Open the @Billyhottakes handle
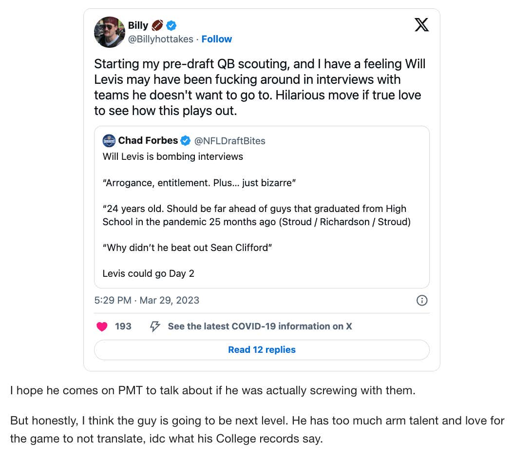The height and width of the screenshot is (462, 532). click(161, 39)
